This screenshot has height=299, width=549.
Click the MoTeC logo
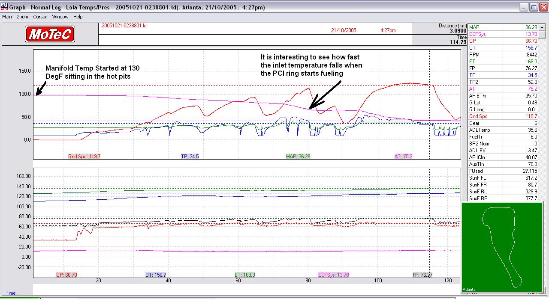(x=50, y=34)
